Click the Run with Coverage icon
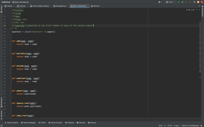204x127 pixels. click(x=186, y=2)
